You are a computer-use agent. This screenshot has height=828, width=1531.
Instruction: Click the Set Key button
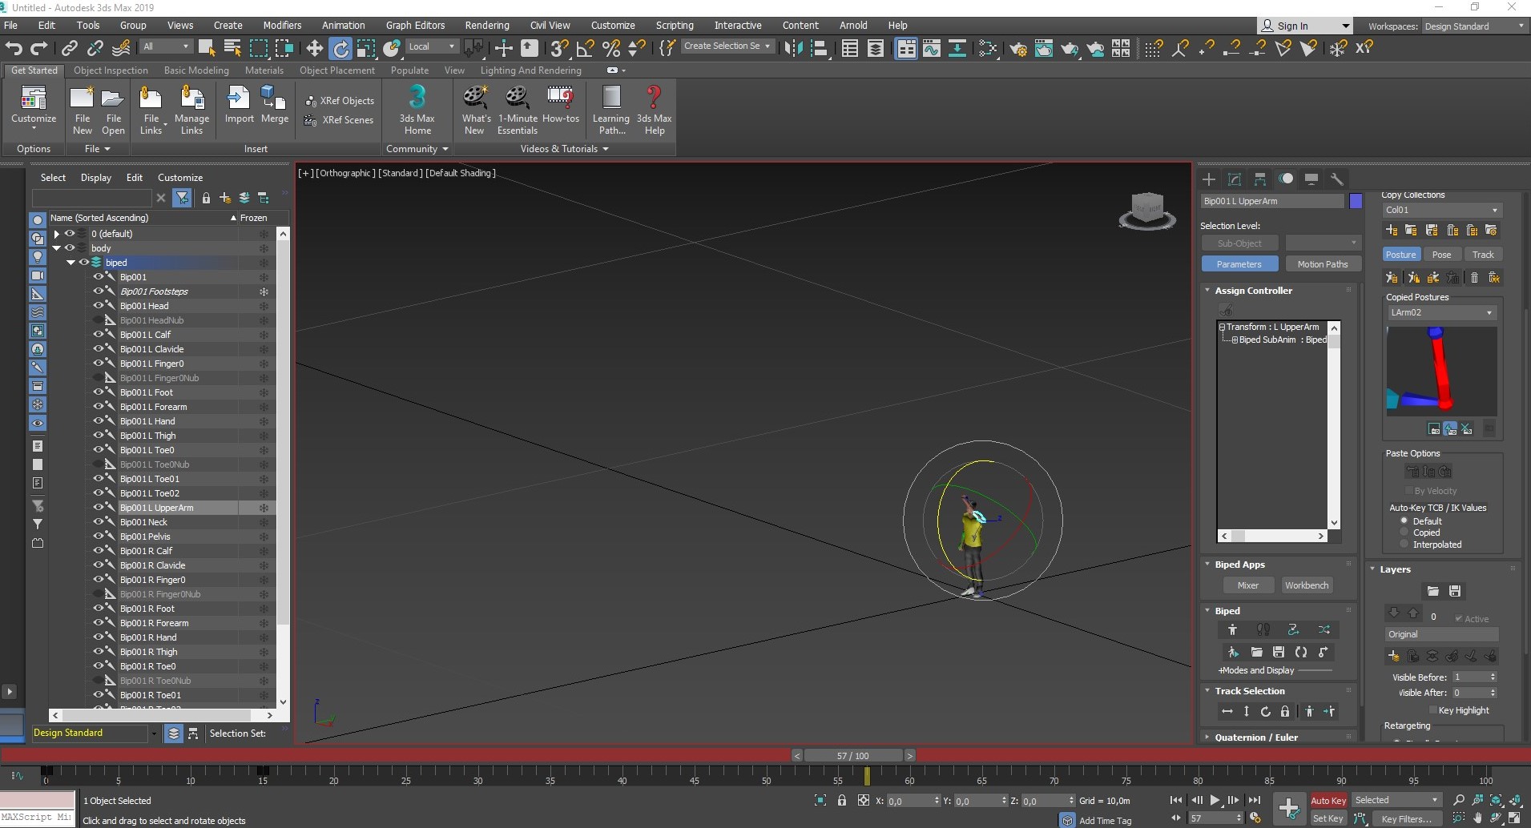(x=1328, y=818)
